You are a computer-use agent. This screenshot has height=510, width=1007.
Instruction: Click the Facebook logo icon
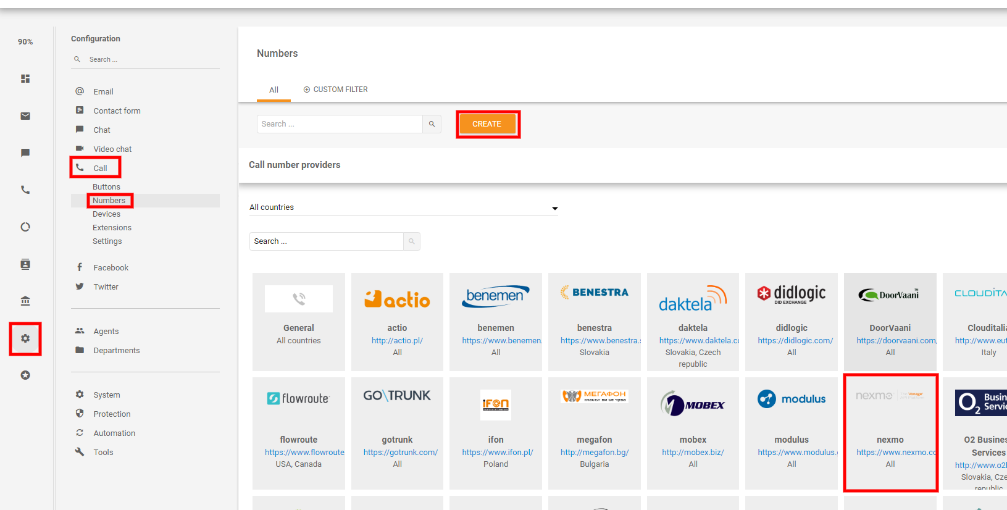click(x=80, y=267)
